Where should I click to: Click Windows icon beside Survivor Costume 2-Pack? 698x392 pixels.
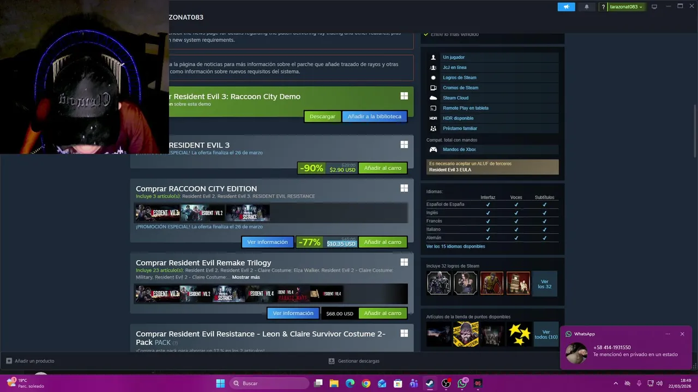[404, 333]
